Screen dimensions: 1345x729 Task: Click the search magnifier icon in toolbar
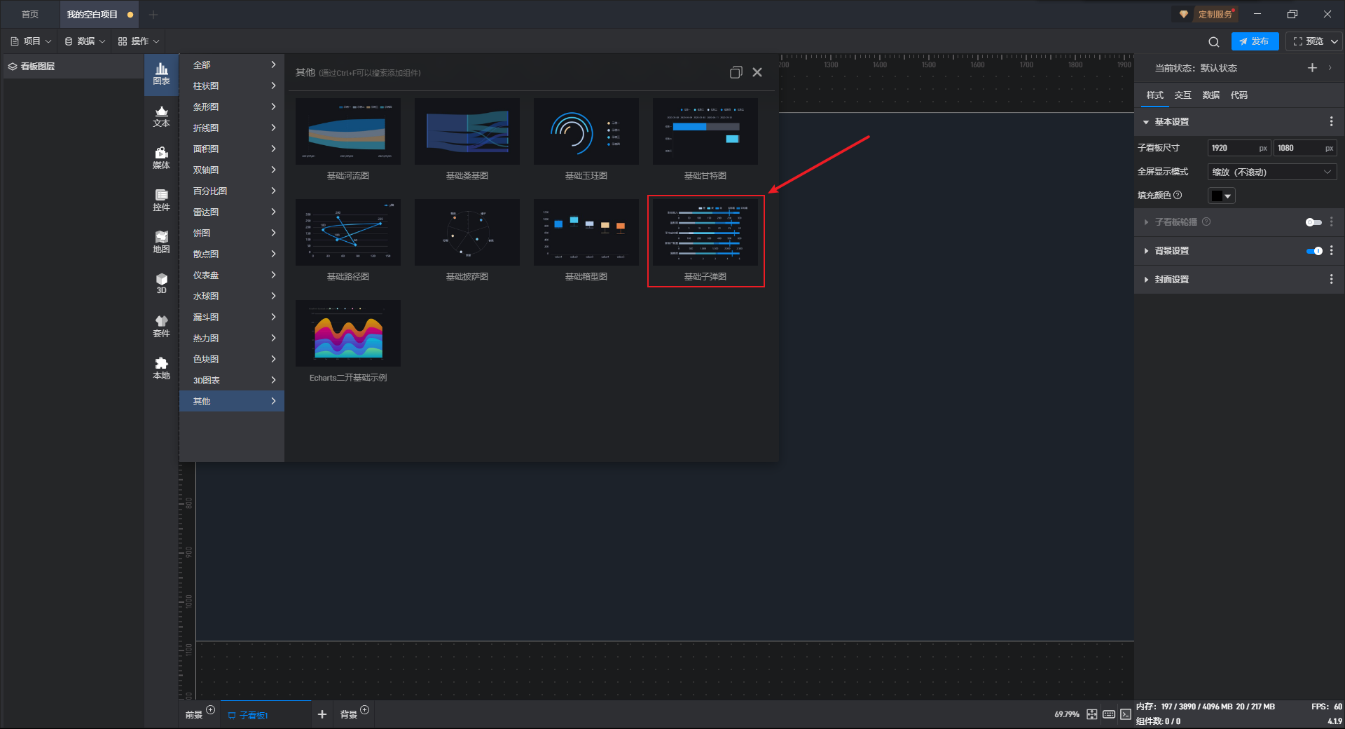[1214, 41]
